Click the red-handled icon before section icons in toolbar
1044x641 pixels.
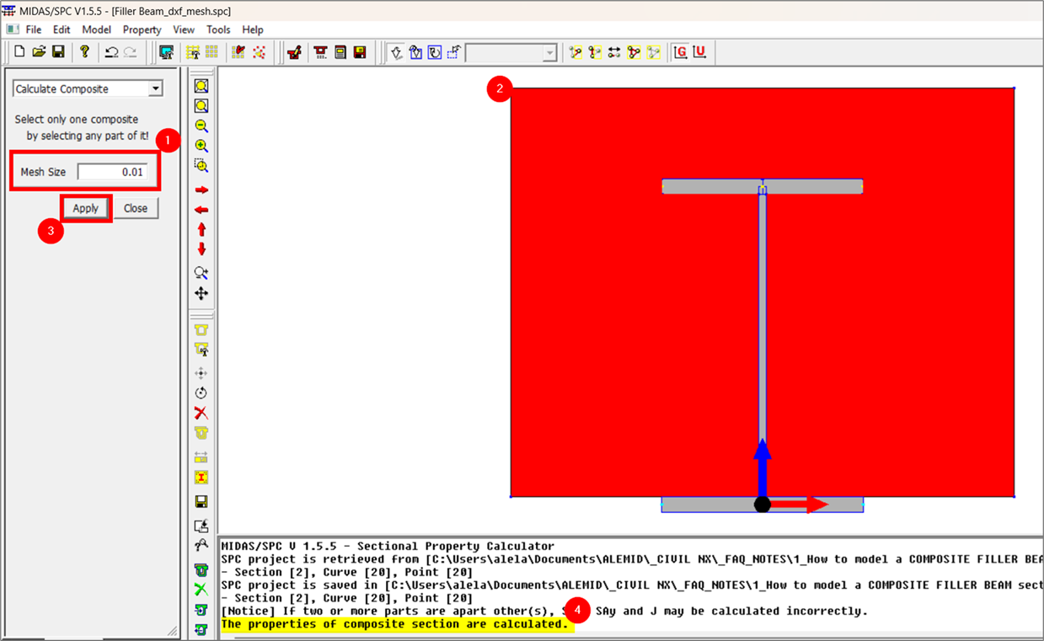click(x=294, y=52)
